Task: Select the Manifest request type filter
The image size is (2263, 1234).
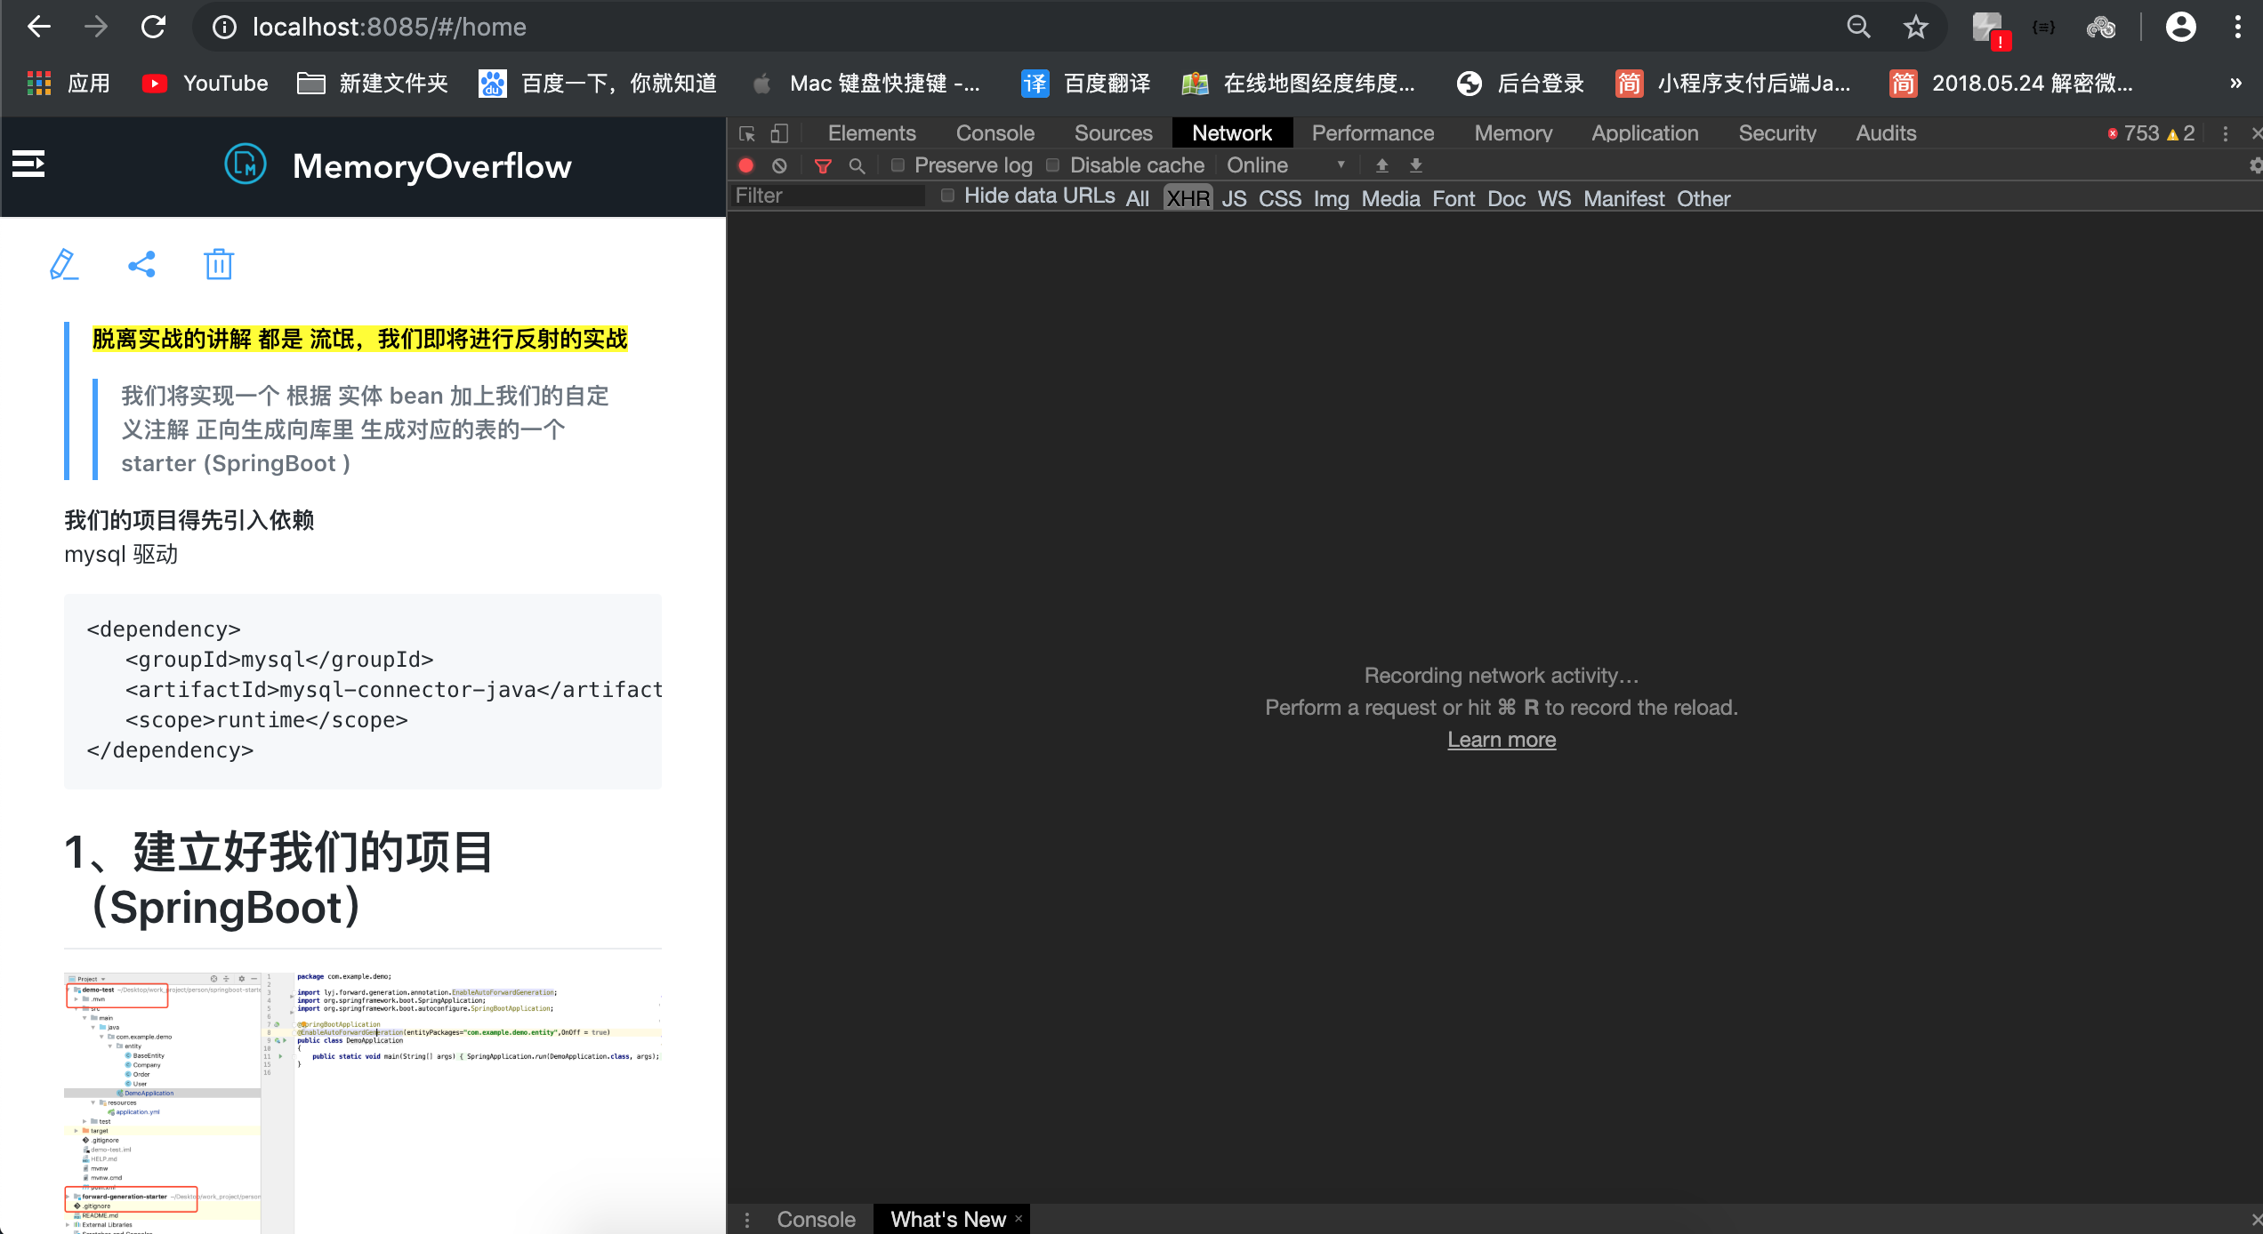Action: click(1623, 198)
